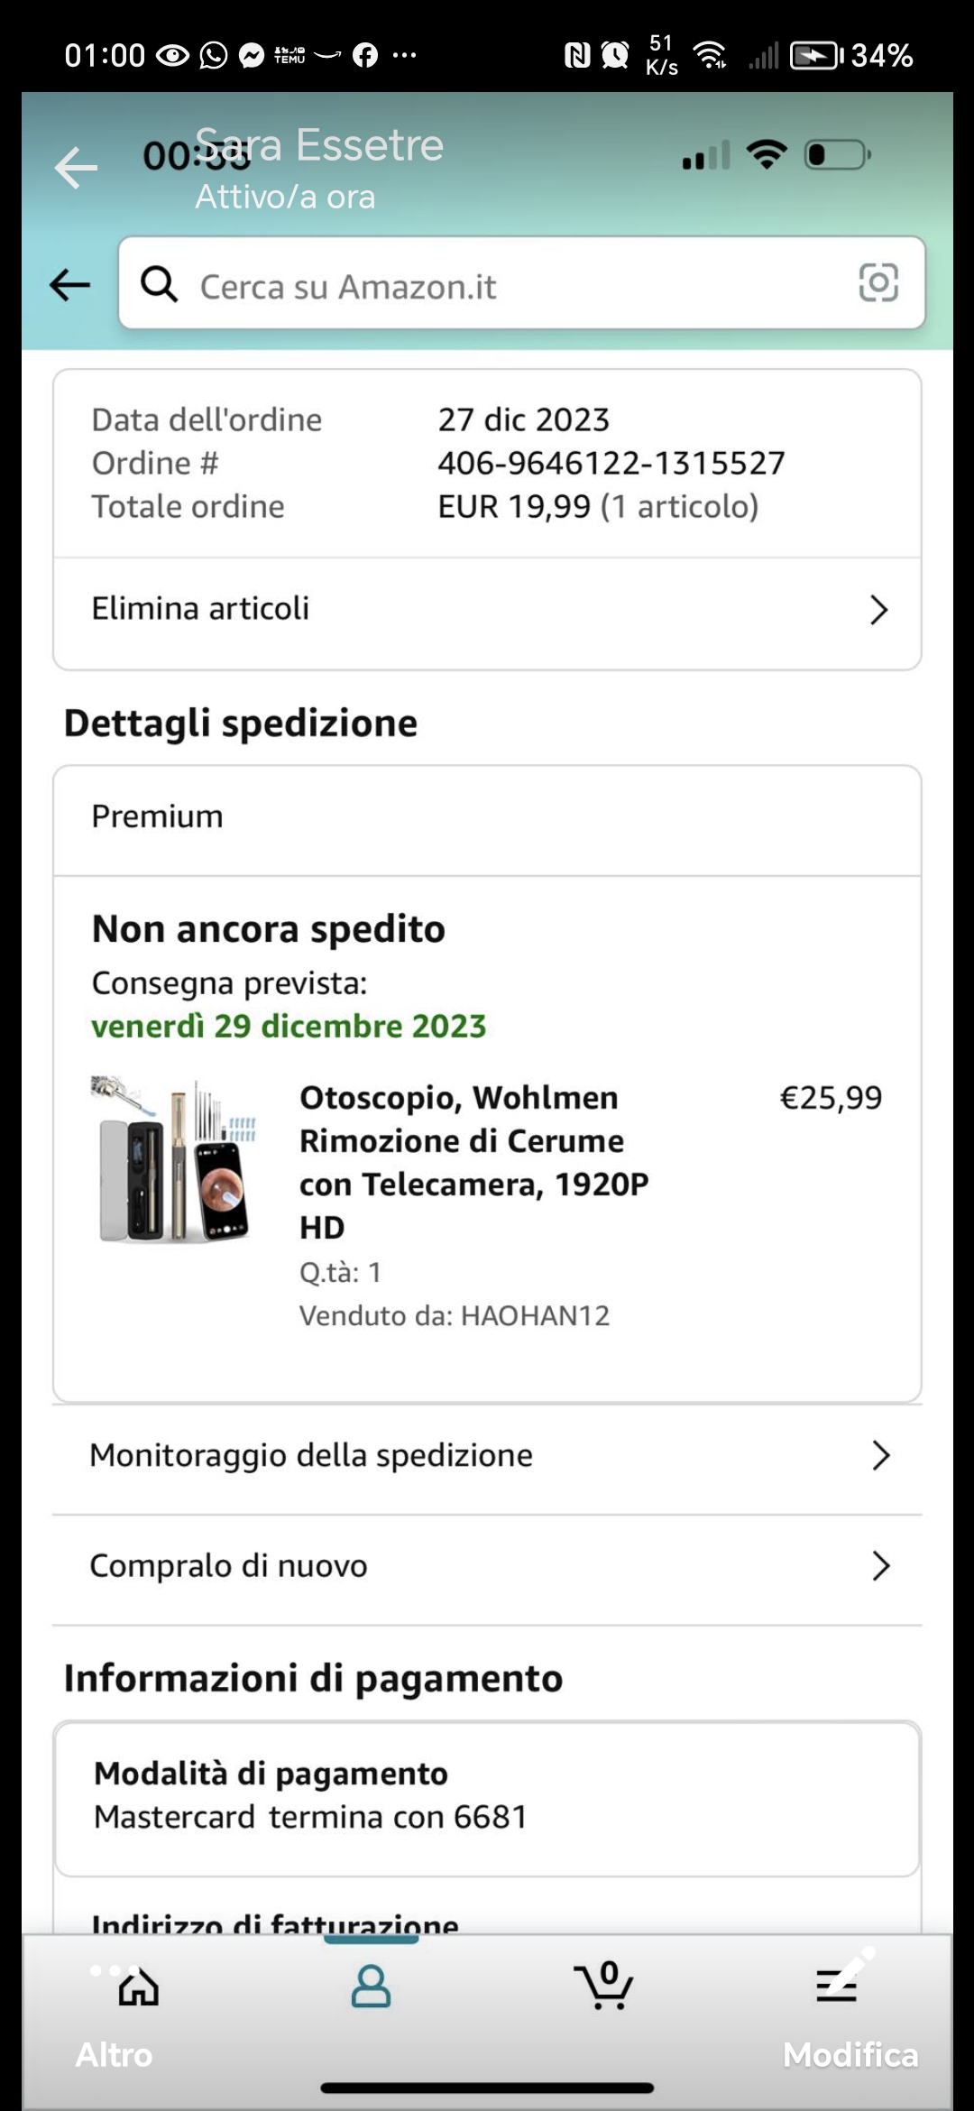Image resolution: width=974 pixels, height=2111 pixels.
Task: Open the Otoscopio product title link
Action: pos(473,1162)
